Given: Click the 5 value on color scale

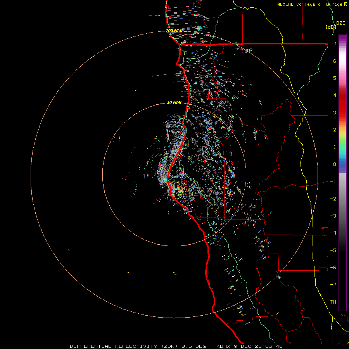Looking at the screenshot, I should (x=335, y=78).
